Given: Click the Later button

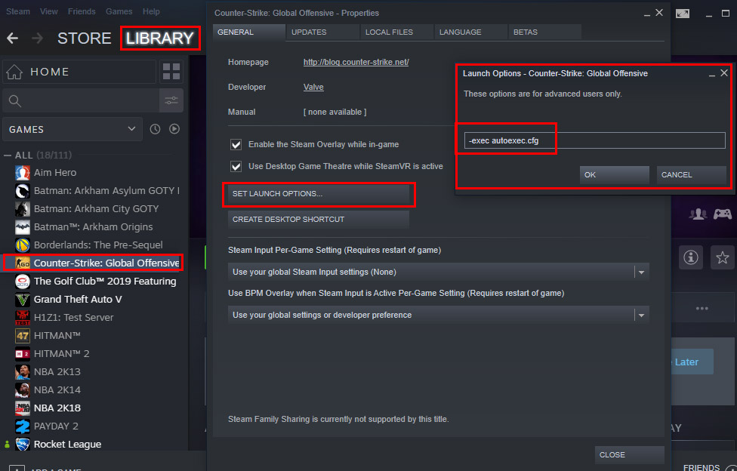Looking at the screenshot, I should pos(692,362).
